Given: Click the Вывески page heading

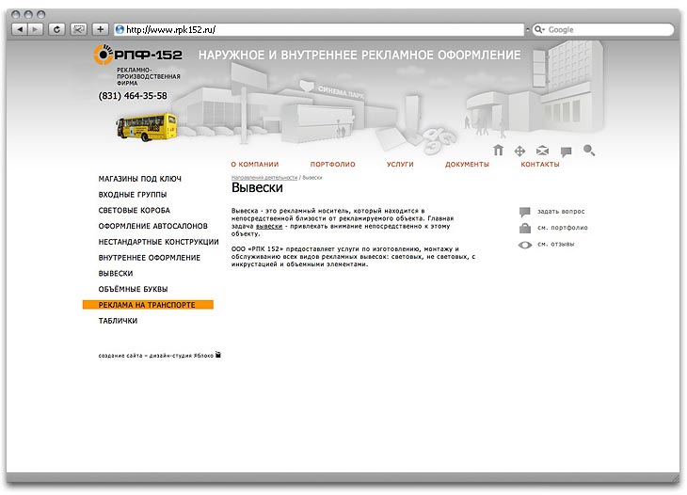Looking at the screenshot, I should (257, 187).
